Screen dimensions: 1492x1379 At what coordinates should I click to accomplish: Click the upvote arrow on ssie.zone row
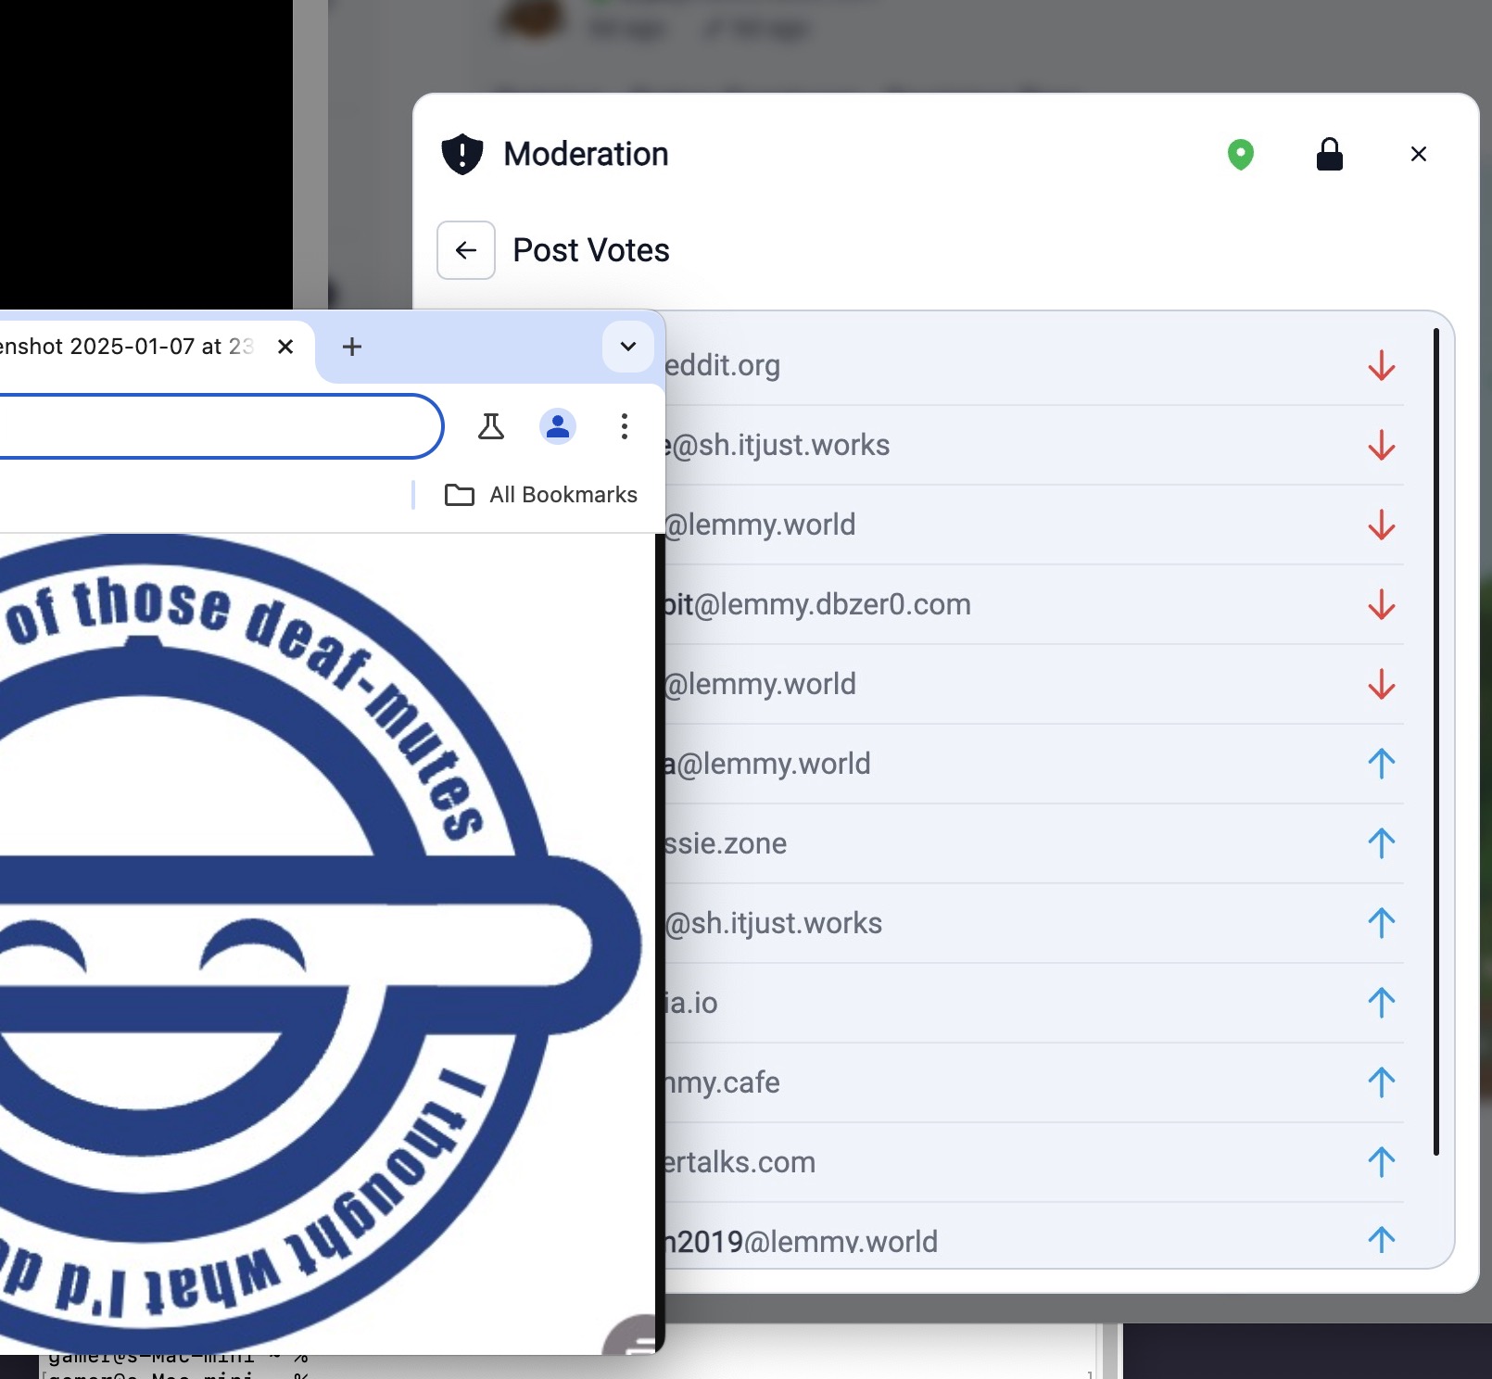pyautogui.click(x=1381, y=843)
